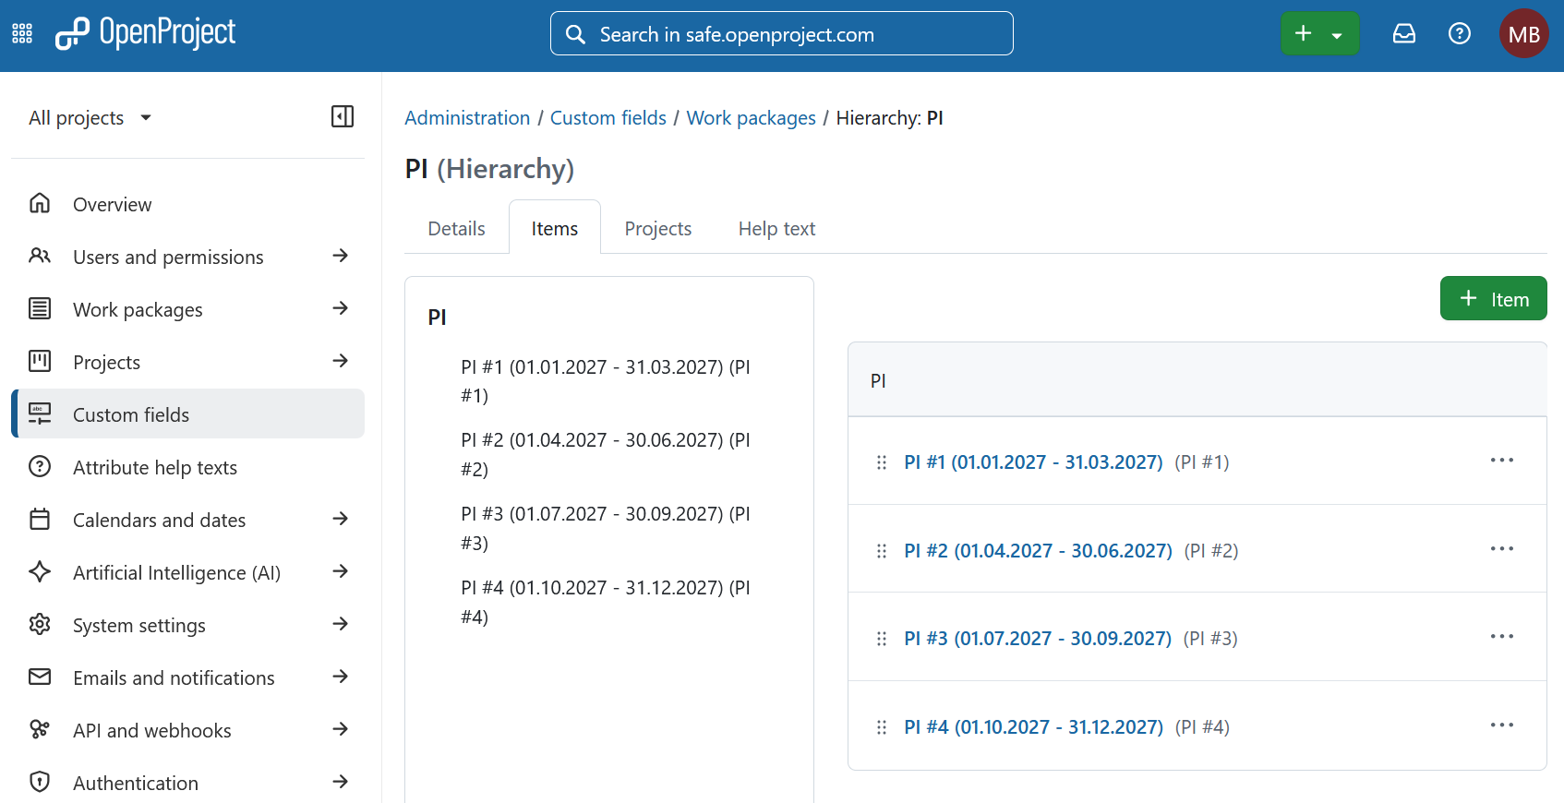The width and height of the screenshot is (1564, 803).
Task: Open the green plus create dropdown
Action: pyautogui.click(x=1320, y=34)
